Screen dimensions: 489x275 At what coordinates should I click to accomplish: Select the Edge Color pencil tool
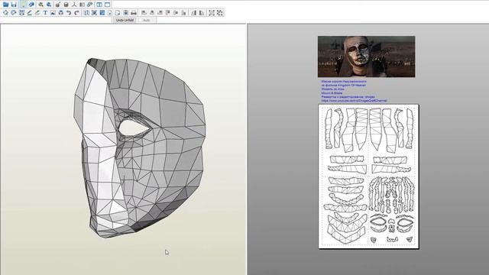[x=37, y=13]
